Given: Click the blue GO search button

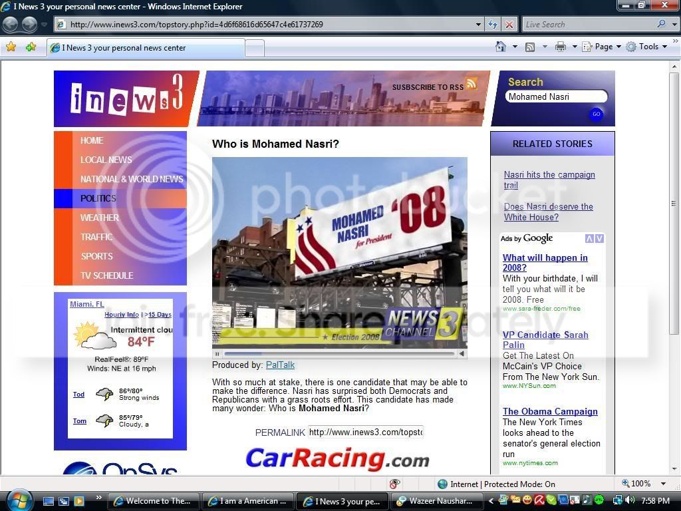Looking at the screenshot, I should (x=597, y=114).
